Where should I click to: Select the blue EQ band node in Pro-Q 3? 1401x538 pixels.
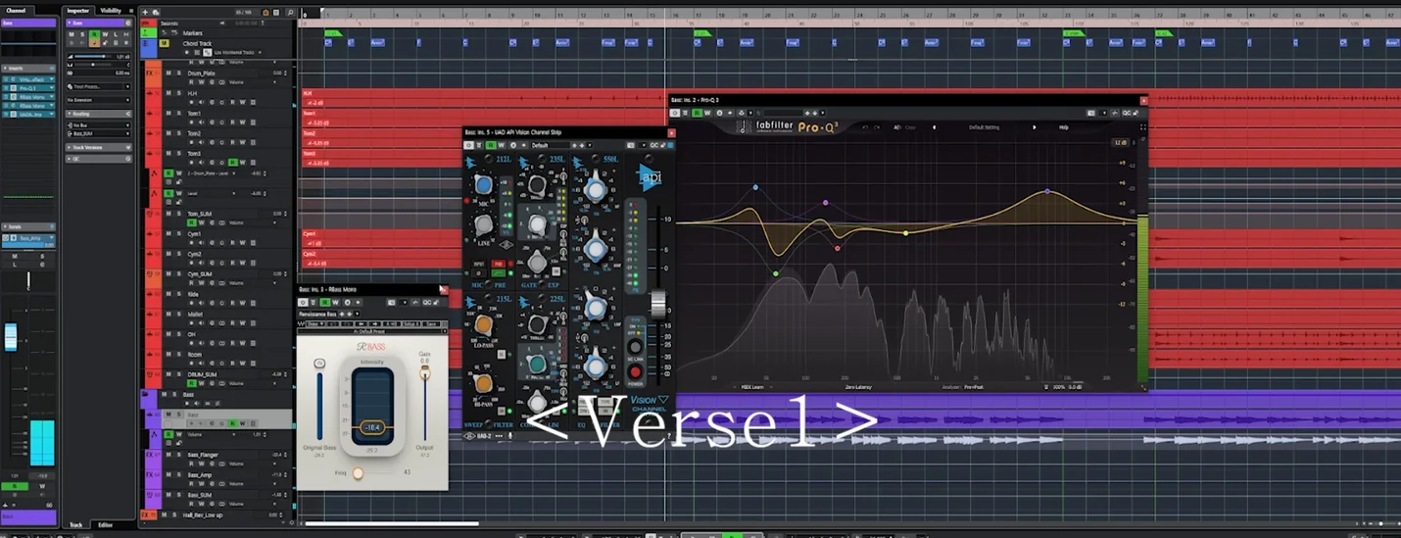755,187
